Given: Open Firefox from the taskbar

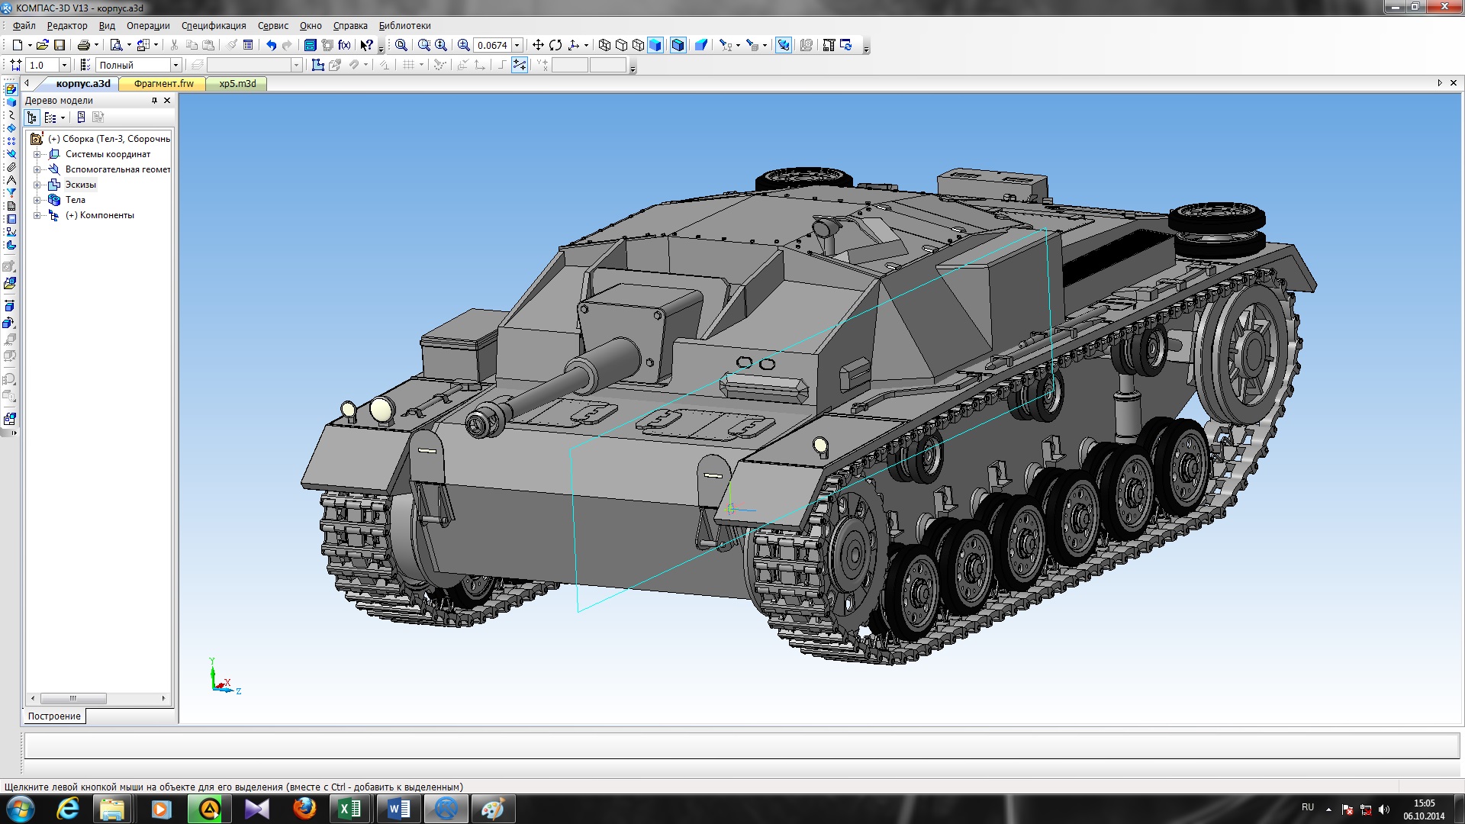Looking at the screenshot, I should point(304,809).
